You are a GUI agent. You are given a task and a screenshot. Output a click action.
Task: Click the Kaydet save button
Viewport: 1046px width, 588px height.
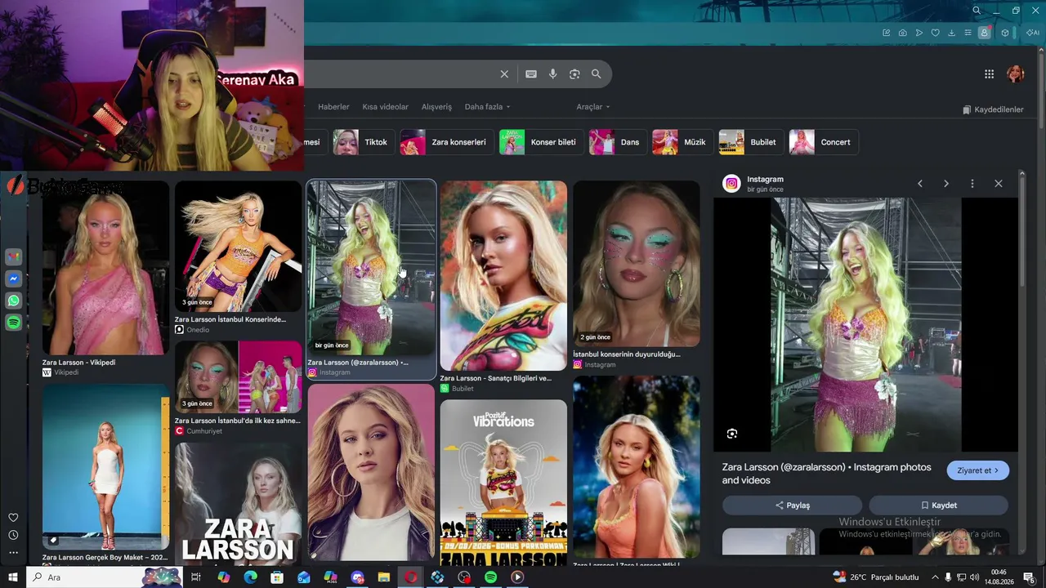tap(938, 506)
